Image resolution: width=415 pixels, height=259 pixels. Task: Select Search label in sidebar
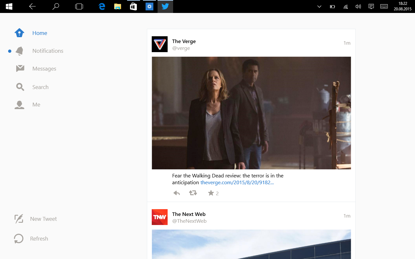[x=40, y=87]
